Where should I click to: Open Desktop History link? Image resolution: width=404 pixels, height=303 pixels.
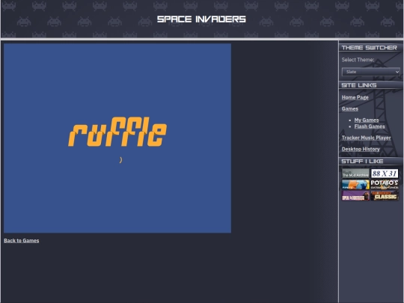pyautogui.click(x=361, y=149)
